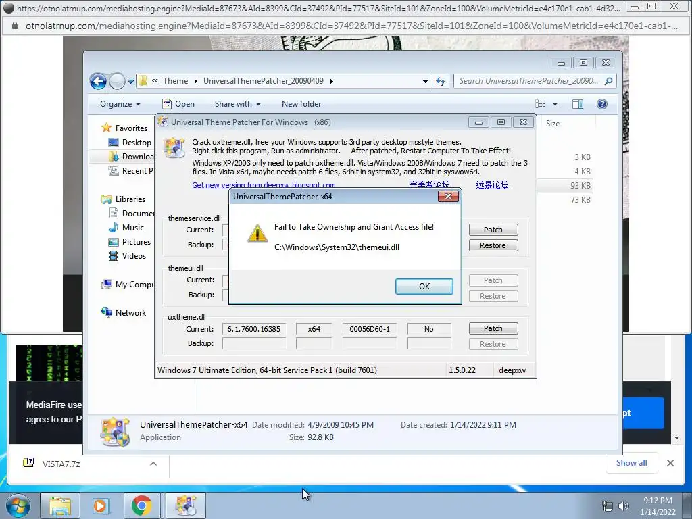
Task: Switch to Universal Theme Patcher taskbar button
Action: pos(185,505)
